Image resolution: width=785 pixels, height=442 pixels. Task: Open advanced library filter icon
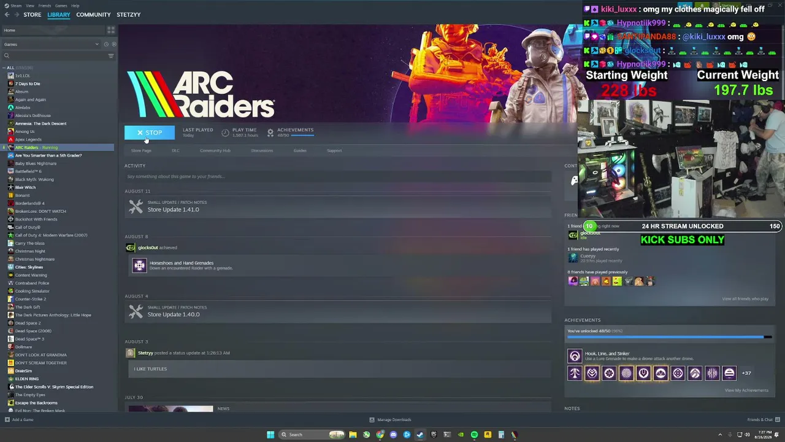(x=111, y=56)
